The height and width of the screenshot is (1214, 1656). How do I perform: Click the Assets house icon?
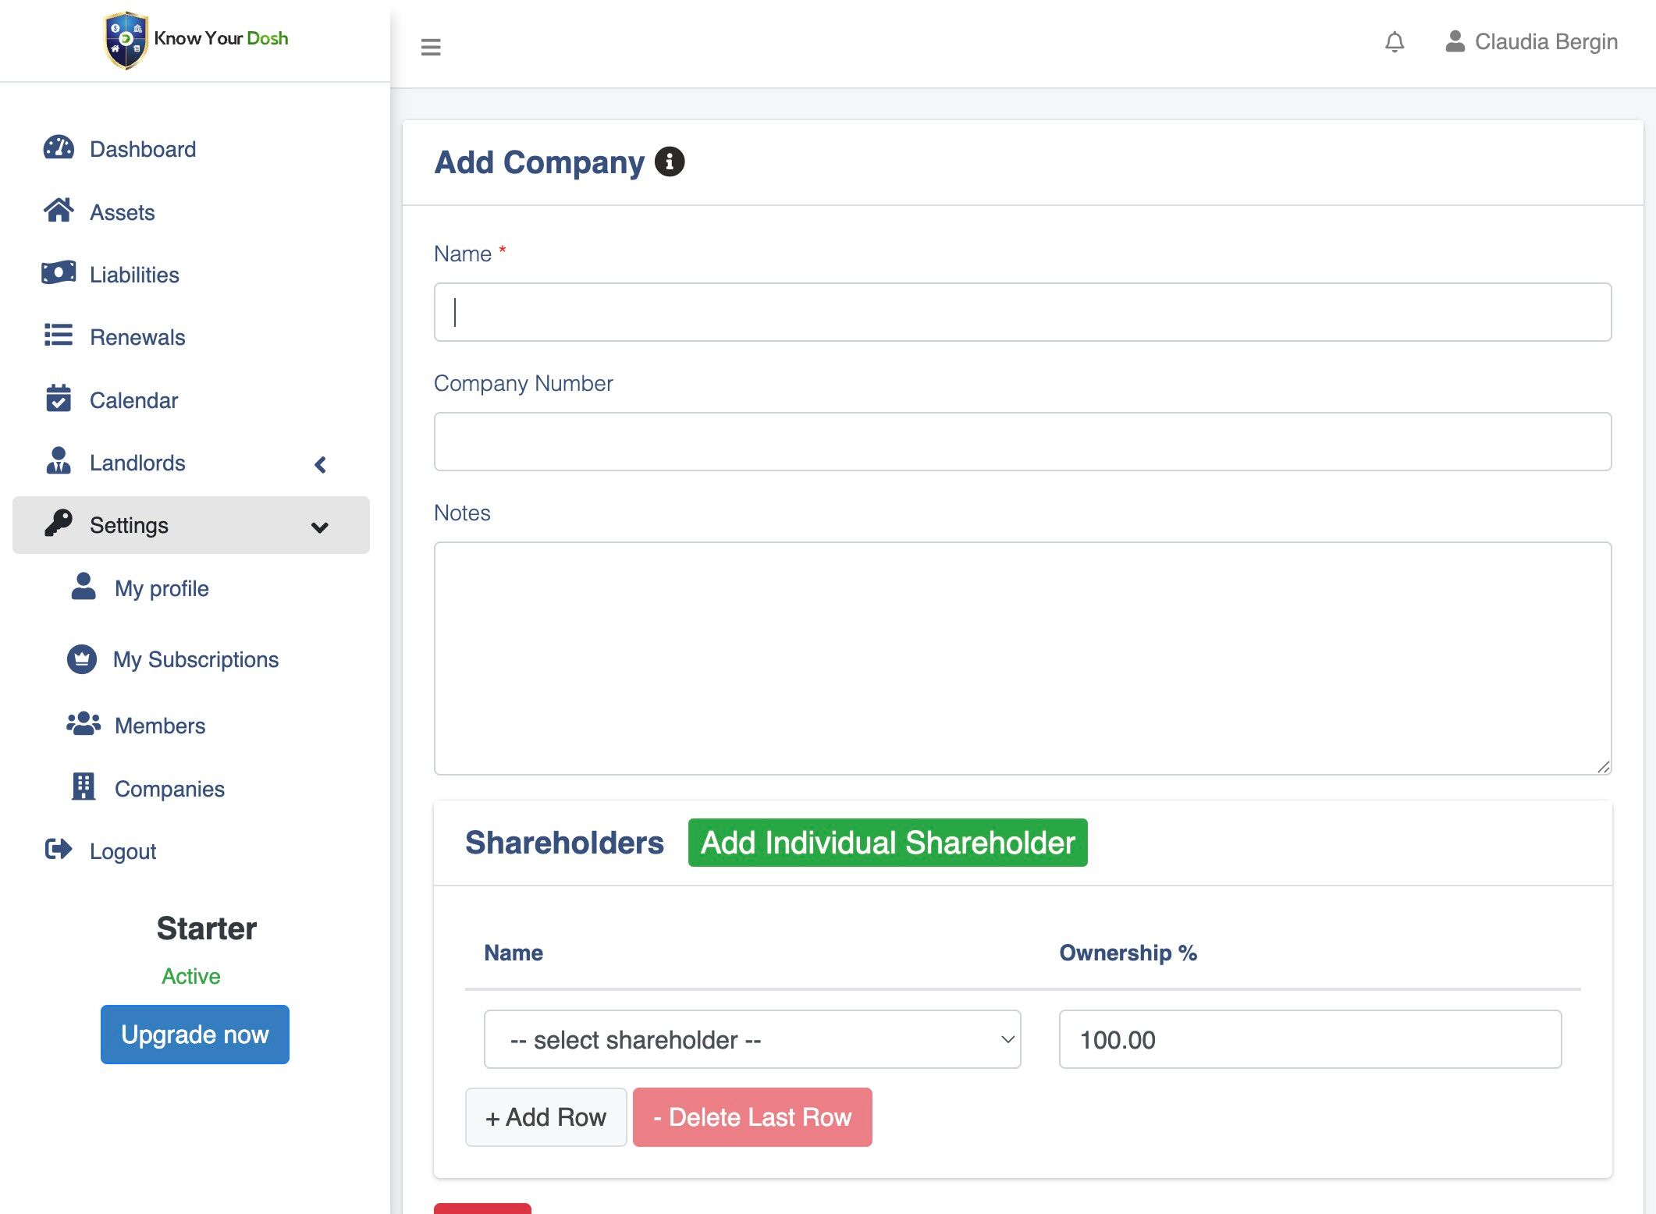pyautogui.click(x=59, y=211)
